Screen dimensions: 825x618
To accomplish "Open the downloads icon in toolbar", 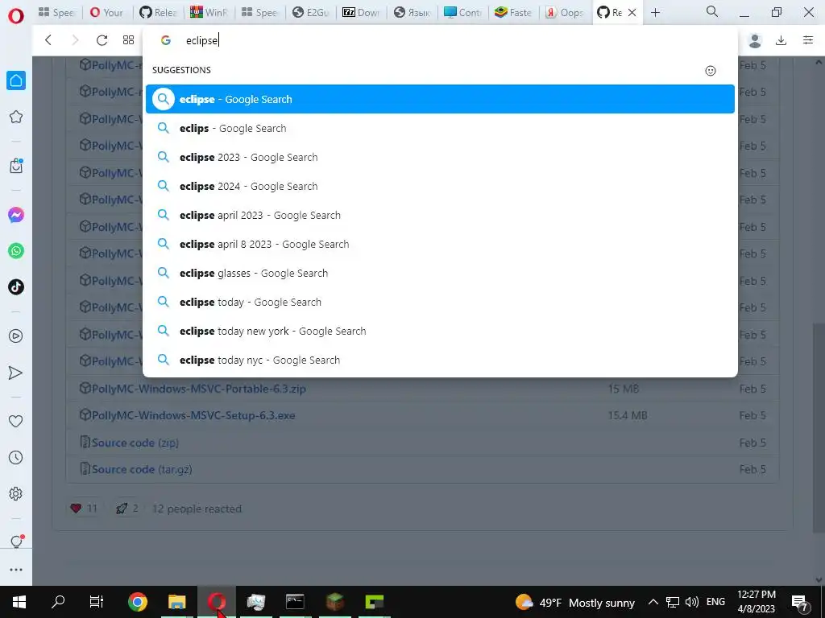I will 781,40.
